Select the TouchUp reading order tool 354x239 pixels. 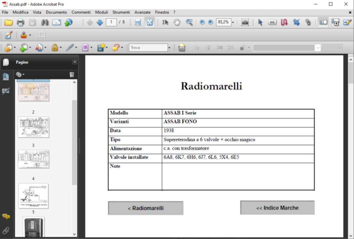[335, 22]
